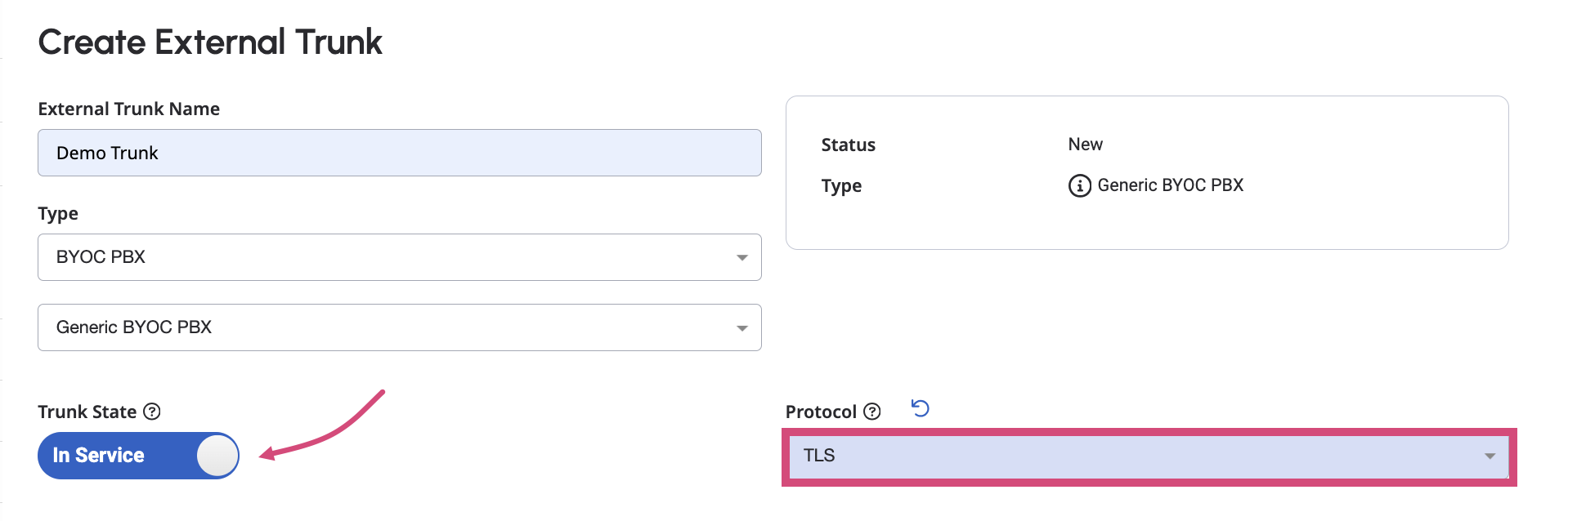Click the caret arrow in TLS dropdown
1586x521 pixels.
point(1490,456)
